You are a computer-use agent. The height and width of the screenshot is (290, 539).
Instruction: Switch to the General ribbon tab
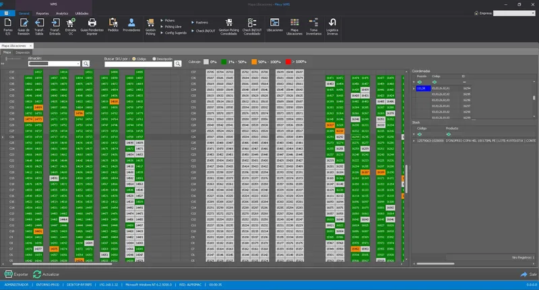coord(24,13)
